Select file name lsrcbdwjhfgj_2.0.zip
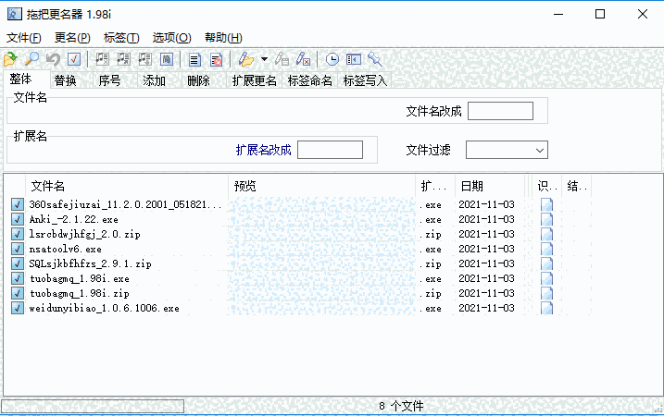This screenshot has height=416, width=664. click(x=84, y=234)
